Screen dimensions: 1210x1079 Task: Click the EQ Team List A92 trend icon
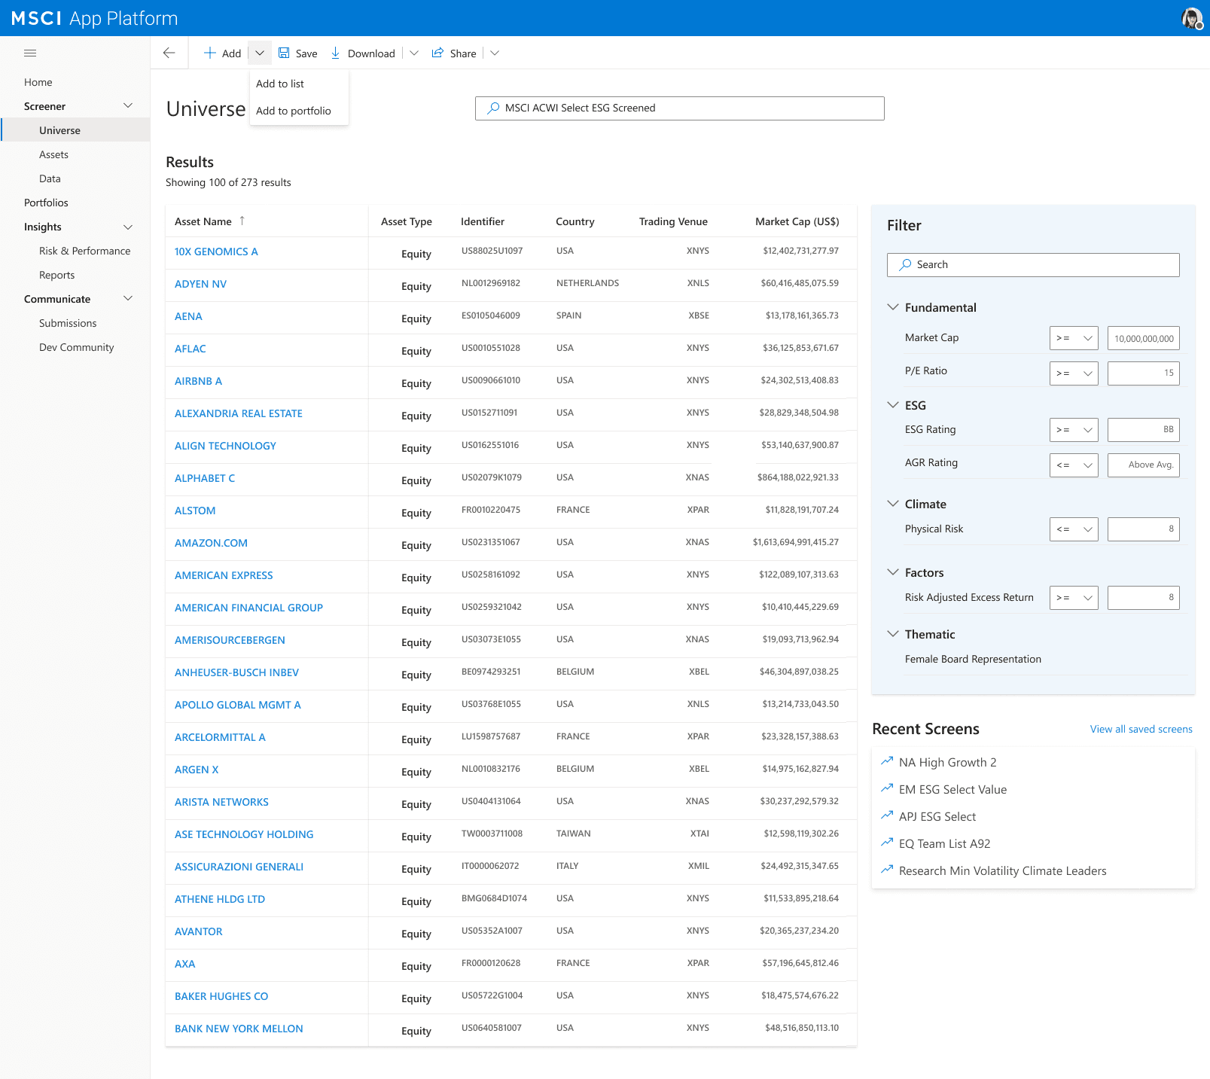point(887,843)
